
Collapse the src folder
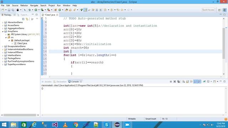click(x=6, y=37)
